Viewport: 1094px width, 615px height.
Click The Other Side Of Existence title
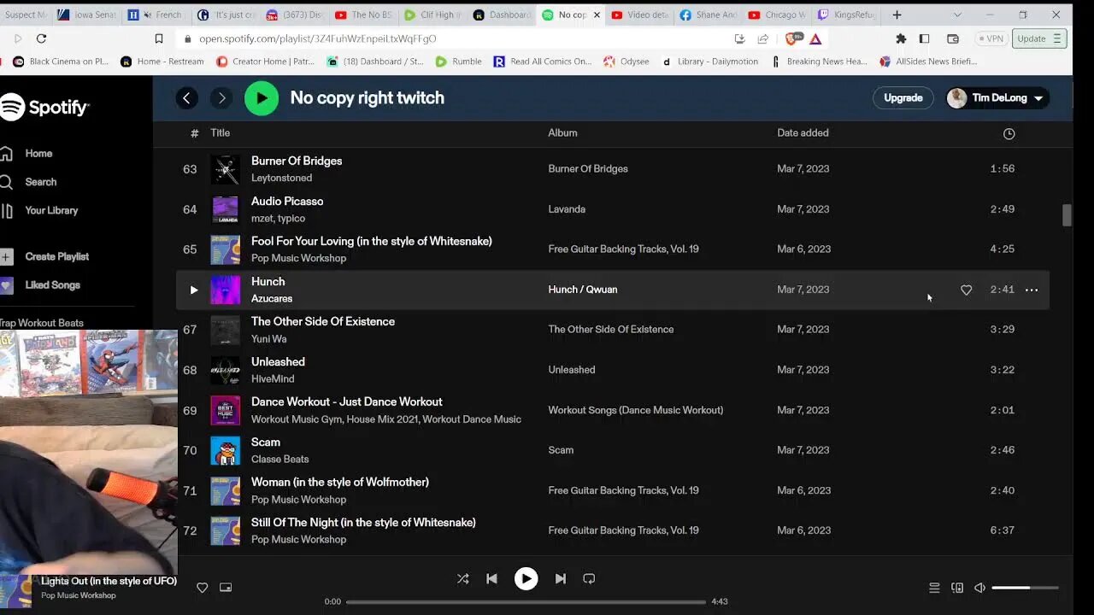point(323,322)
